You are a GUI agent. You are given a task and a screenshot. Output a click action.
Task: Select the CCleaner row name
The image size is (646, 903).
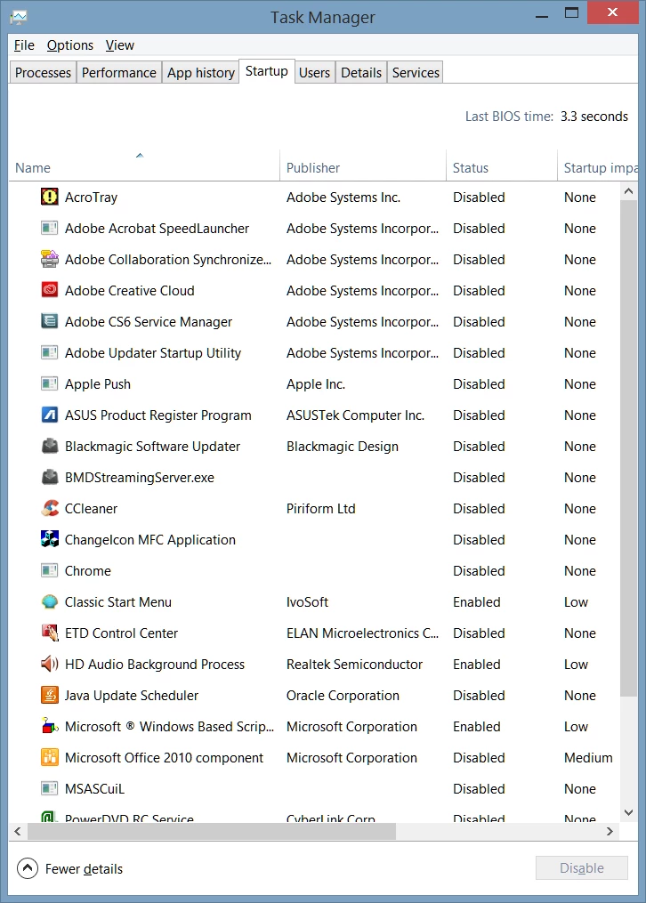click(91, 509)
